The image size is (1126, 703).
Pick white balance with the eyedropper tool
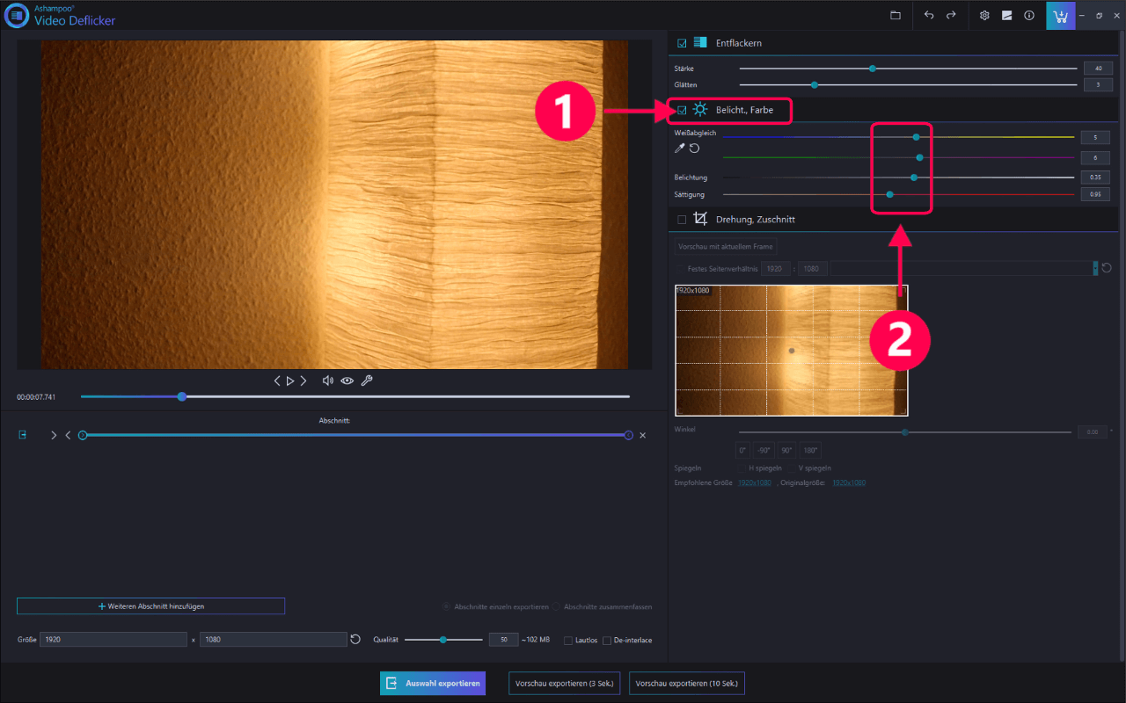[680, 149]
